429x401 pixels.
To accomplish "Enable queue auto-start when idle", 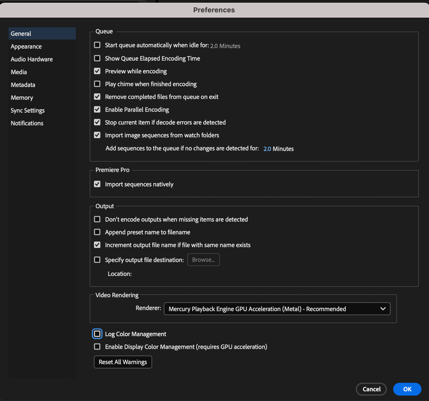I will pyautogui.click(x=97, y=45).
